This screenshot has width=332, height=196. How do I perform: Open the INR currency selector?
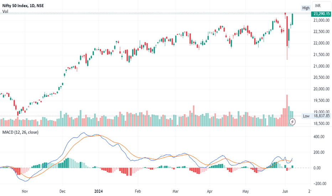point(321,6)
